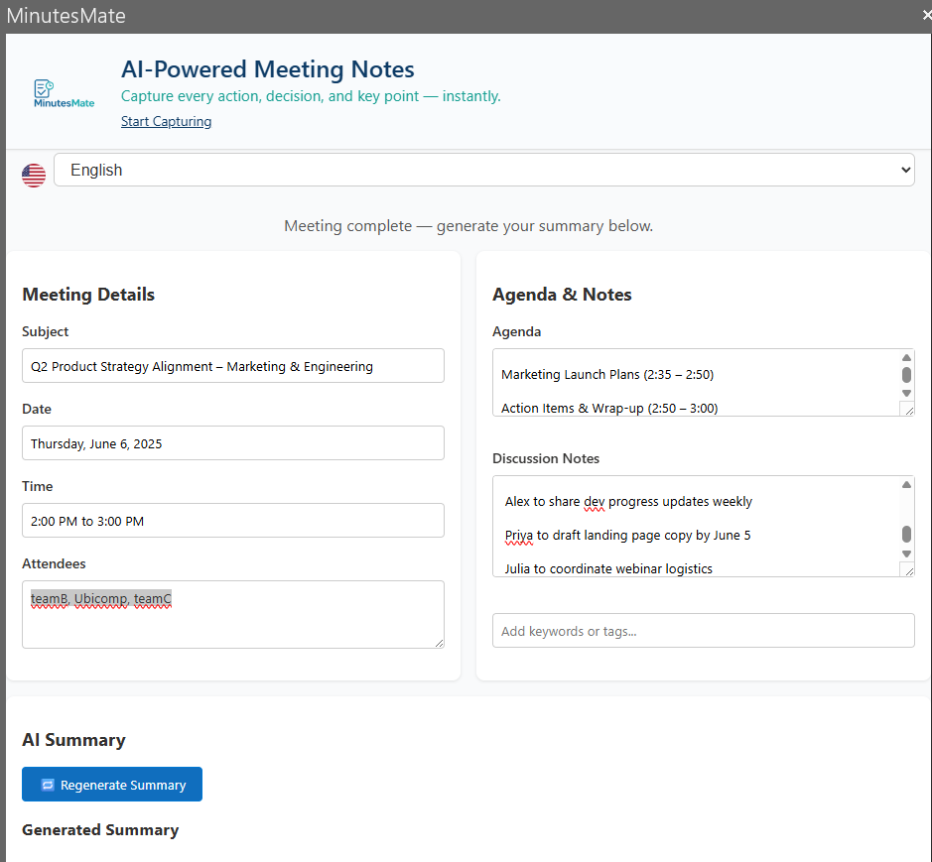Viewport: 932px width, 862px height.
Task: Click the Discussion Notes scroll-up arrow
Action: tap(906, 485)
